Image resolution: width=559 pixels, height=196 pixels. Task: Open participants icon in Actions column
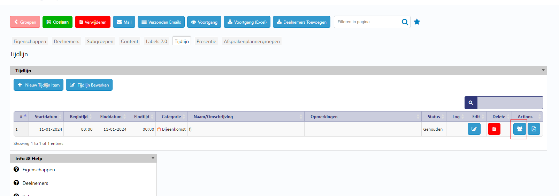pos(519,129)
